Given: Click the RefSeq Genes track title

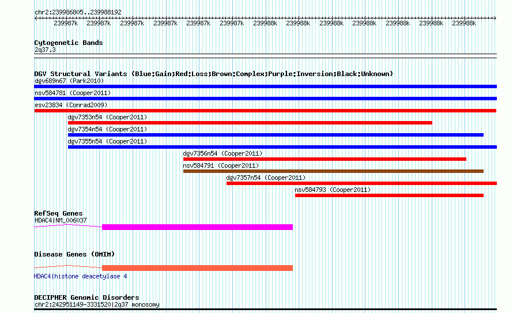Looking at the screenshot, I should point(58,213).
